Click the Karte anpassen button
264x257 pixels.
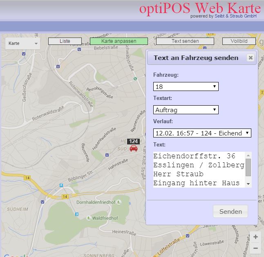(119, 41)
